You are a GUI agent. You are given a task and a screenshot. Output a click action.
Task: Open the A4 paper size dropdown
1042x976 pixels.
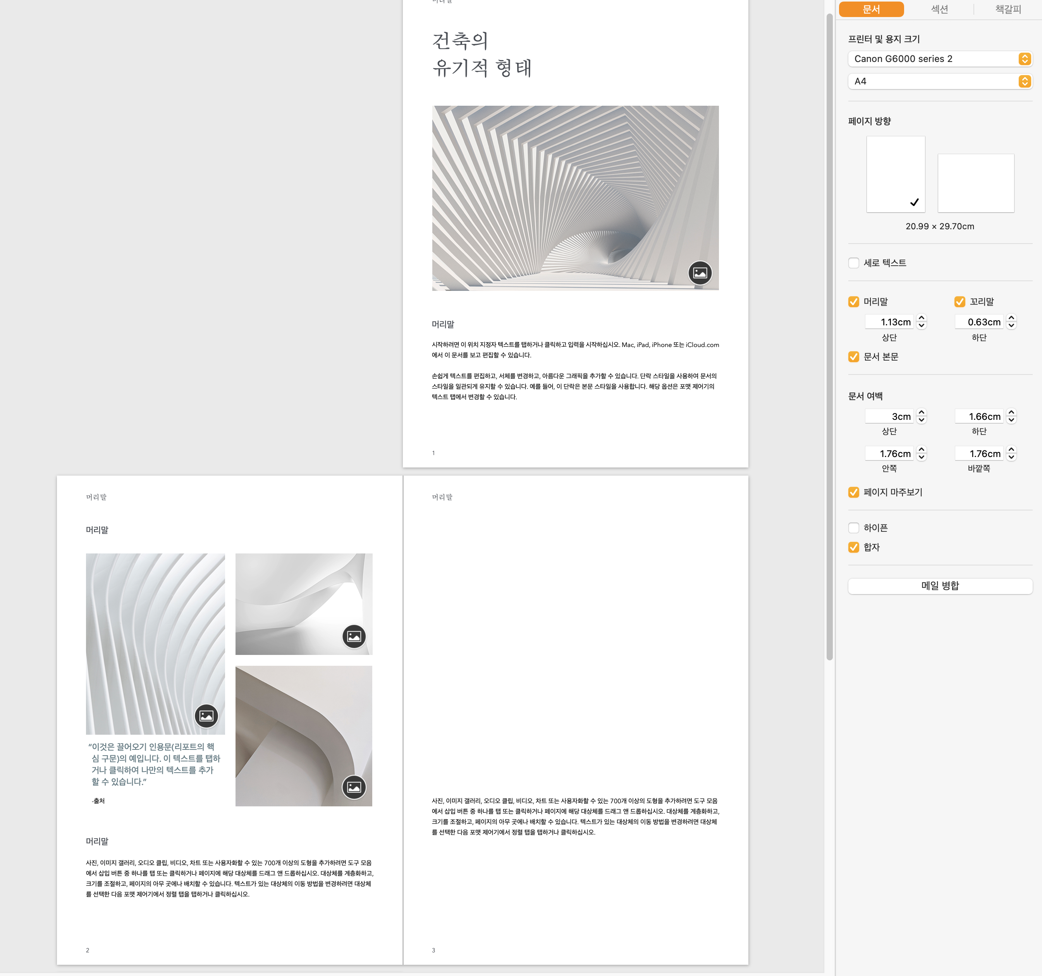point(939,81)
